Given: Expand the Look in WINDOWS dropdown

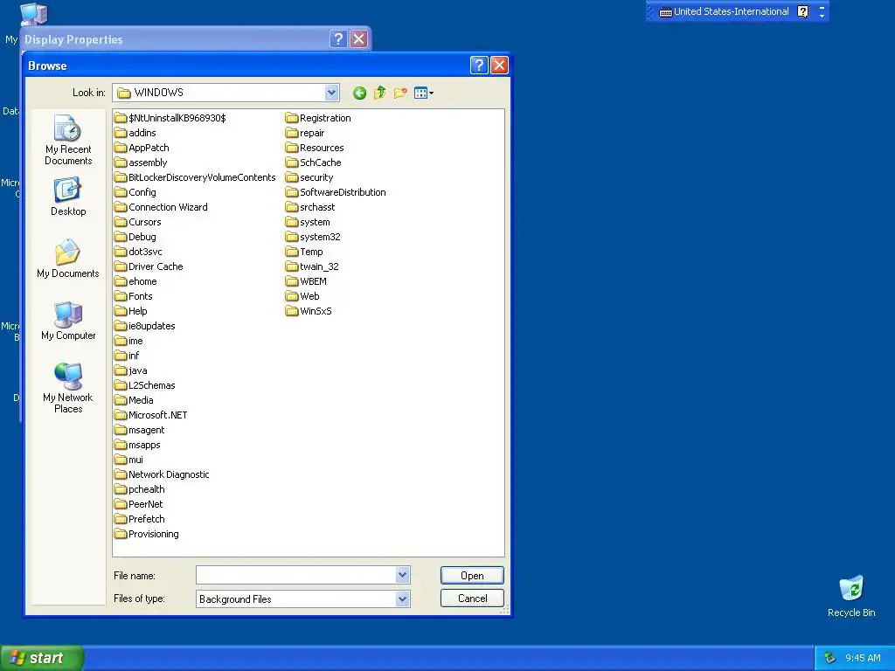Looking at the screenshot, I should pos(331,93).
